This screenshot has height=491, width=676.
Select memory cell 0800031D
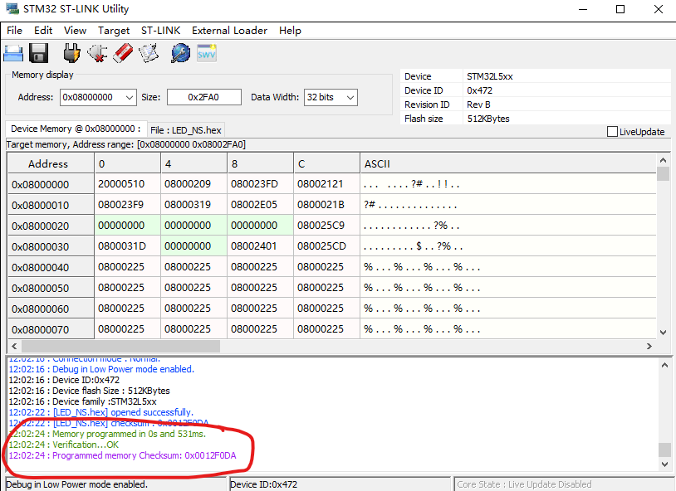point(127,246)
